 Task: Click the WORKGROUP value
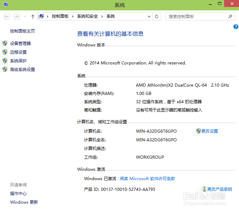coord(150,157)
